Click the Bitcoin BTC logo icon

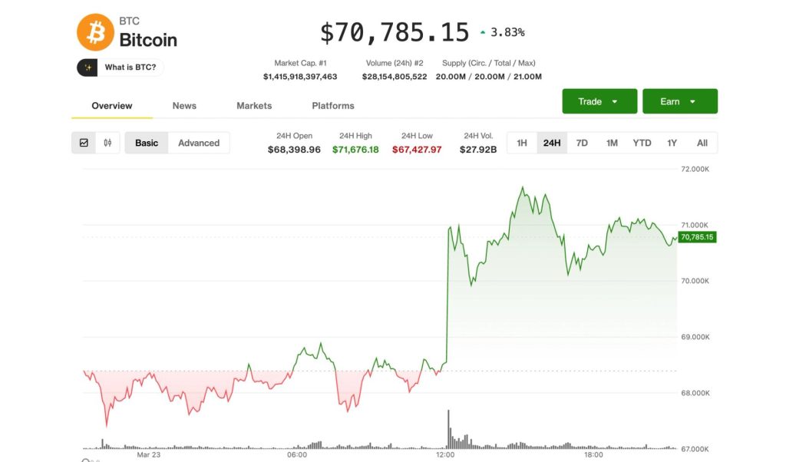(94, 31)
